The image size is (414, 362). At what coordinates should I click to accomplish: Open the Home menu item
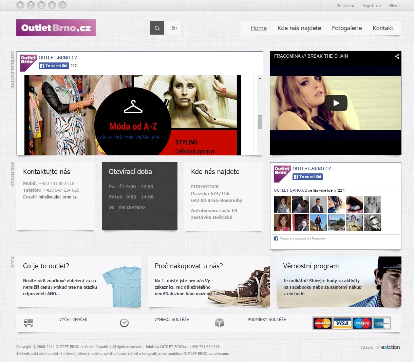[259, 28]
